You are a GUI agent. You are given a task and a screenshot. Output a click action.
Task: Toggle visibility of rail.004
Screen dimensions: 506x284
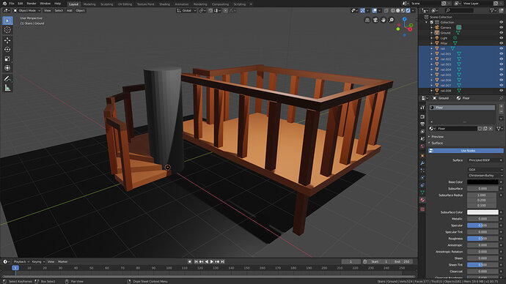(x=501, y=70)
